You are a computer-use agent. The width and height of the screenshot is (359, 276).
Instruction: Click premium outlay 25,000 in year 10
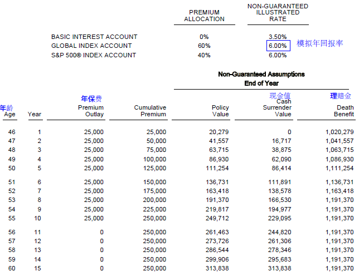tap(94, 218)
